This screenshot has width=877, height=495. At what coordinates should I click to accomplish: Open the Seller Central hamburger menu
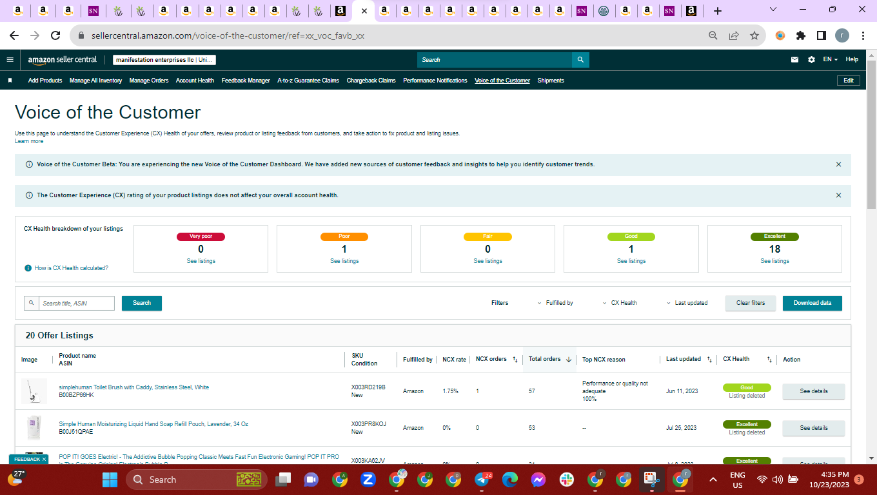tap(10, 59)
